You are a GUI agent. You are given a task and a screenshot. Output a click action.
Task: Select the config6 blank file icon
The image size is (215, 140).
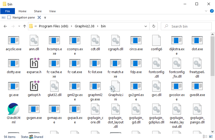coord(156,40)
